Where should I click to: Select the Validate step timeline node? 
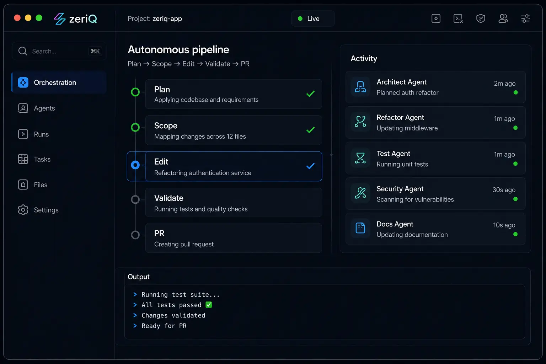(135, 199)
